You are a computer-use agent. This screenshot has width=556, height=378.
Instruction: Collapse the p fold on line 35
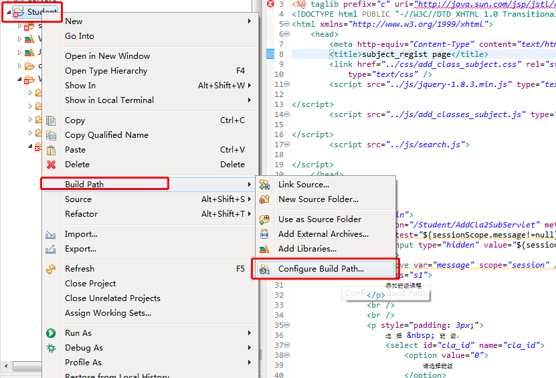pos(286,324)
